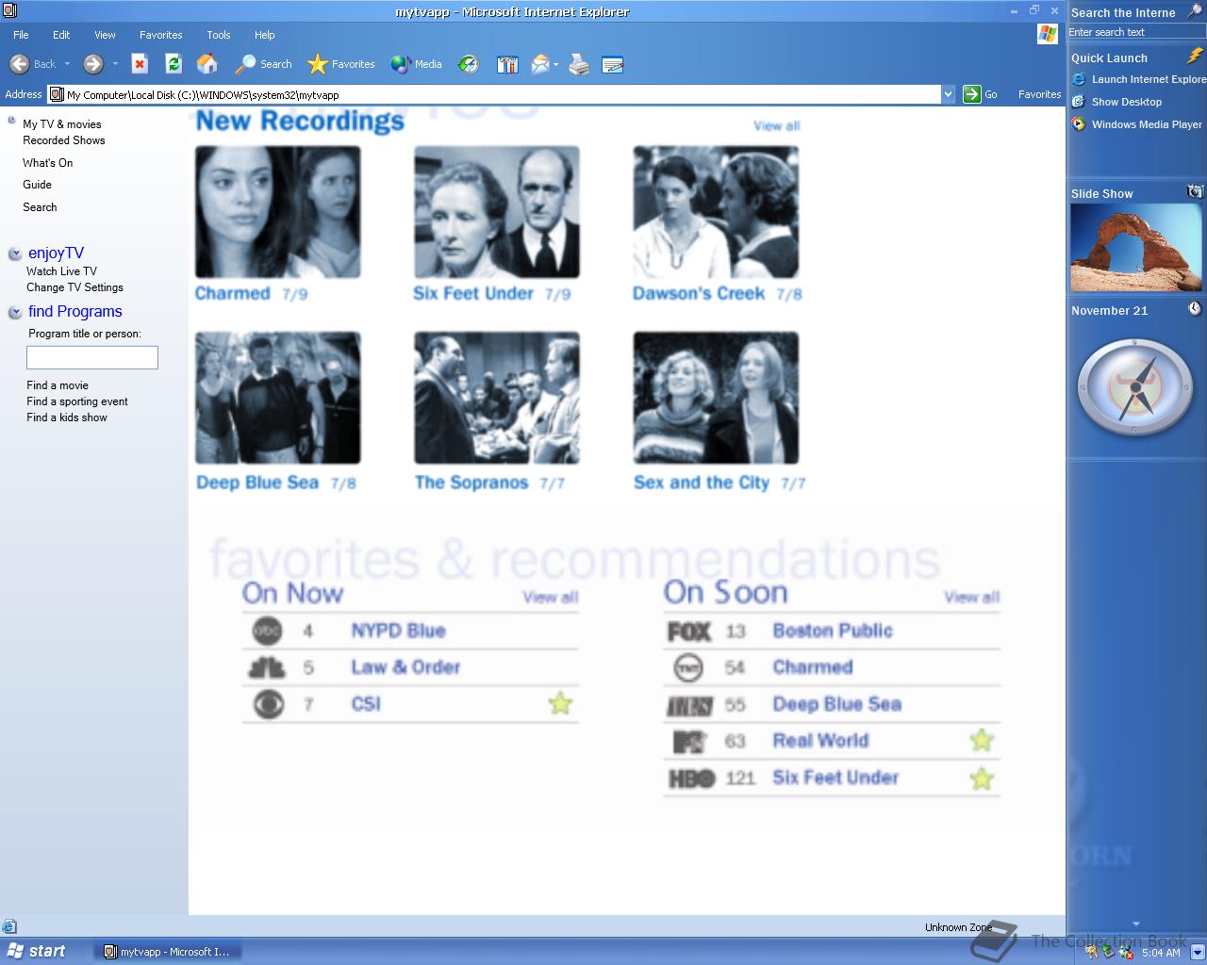
Task: Click the Slide Show arch photo thumbnail
Action: (1136, 249)
